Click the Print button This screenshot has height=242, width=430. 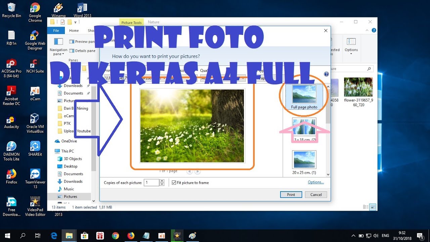[x=291, y=195]
